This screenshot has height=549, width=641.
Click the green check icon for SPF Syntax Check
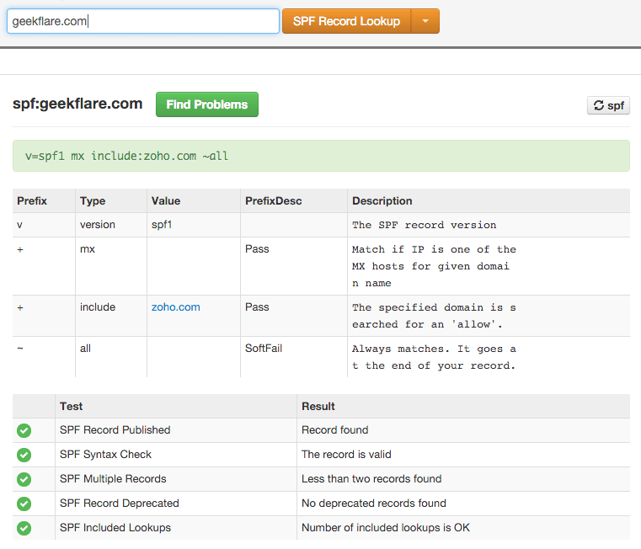24,455
